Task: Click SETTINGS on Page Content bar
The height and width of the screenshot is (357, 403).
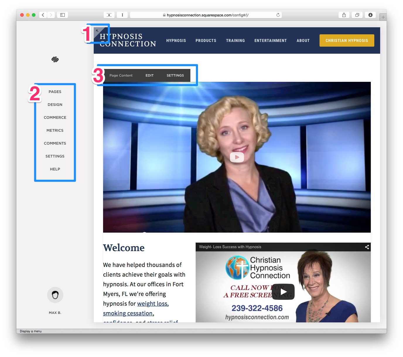Action: click(x=175, y=75)
